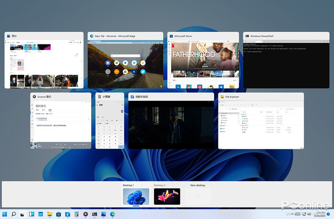Click the taskbar Search magnifier icon
Image resolution: width=334 pixels, height=219 pixels.
click(14, 215)
